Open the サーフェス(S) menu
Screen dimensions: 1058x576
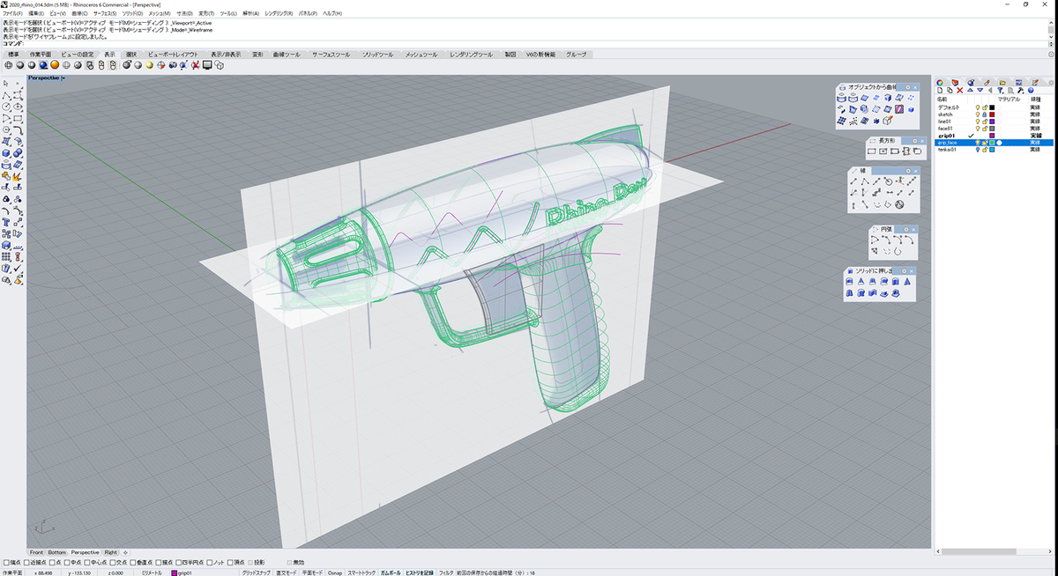[104, 14]
